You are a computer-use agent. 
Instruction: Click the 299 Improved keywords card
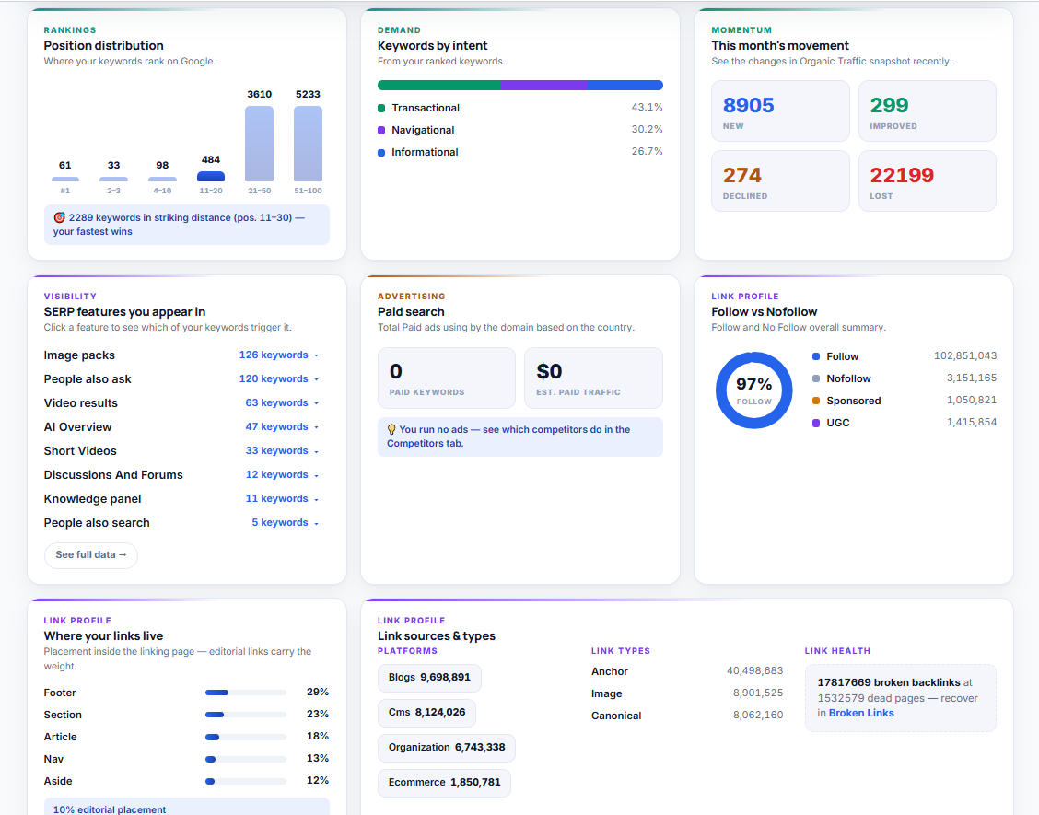[x=927, y=111]
